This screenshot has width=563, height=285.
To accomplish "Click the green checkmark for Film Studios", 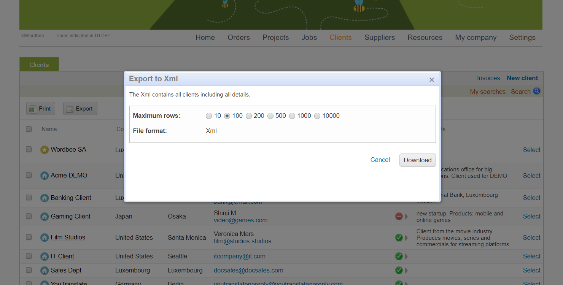I will click(x=399, y=237).
